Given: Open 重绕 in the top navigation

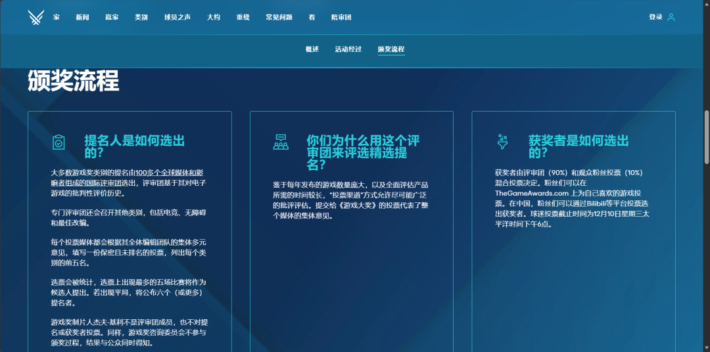Looking at the screenshot, I should click(243, 17).
